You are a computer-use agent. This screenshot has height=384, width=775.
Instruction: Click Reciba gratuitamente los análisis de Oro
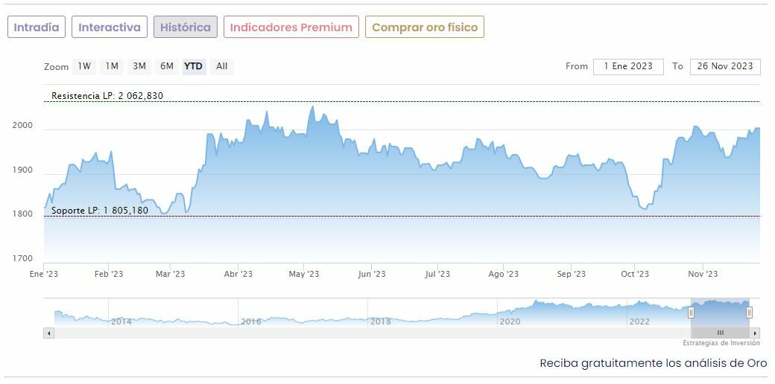[x=653, y=363]
